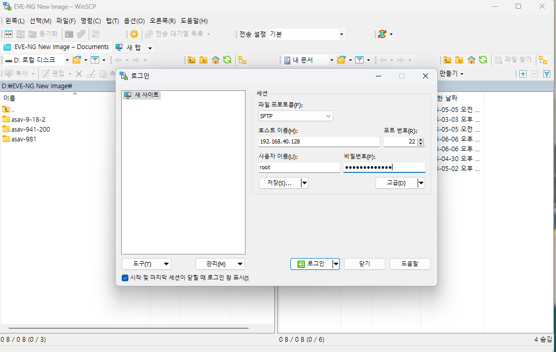Expand the arrow next to 고급(D) button
The height and width of the screenshot is (352, 556).
point(421,183)
